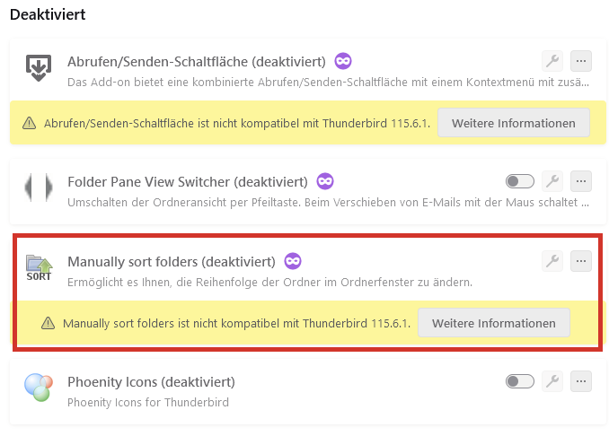Open options wrench for Abrufen/Senden-Schaltfläche
The width and height of the screenshot is (609, 436).
552,61
